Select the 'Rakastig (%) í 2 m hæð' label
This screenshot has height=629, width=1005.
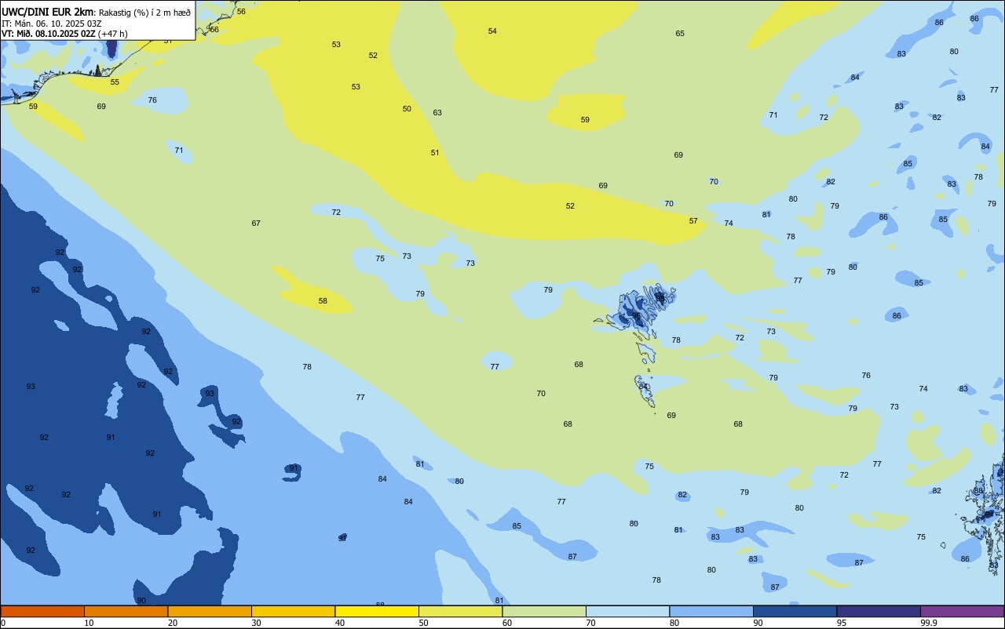[x=144, y=13]
